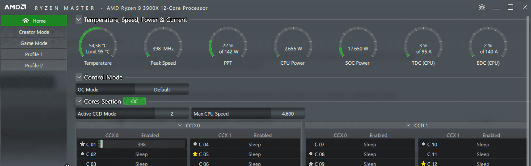Screen dimensions: 531x166
Task: Click the gold star beside core C 05
Action: click(195, 154)
